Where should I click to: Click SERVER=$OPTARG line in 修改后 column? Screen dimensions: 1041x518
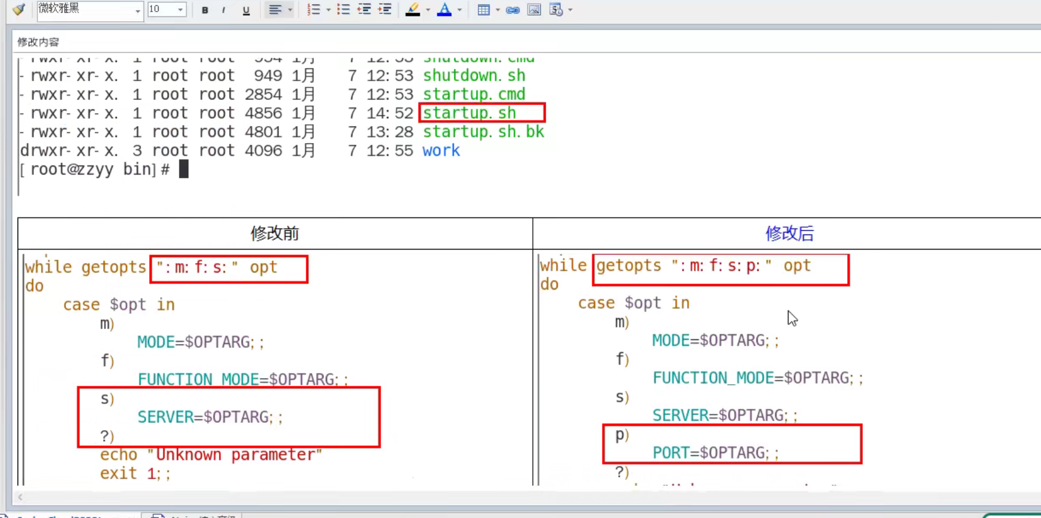pos(725,416)
